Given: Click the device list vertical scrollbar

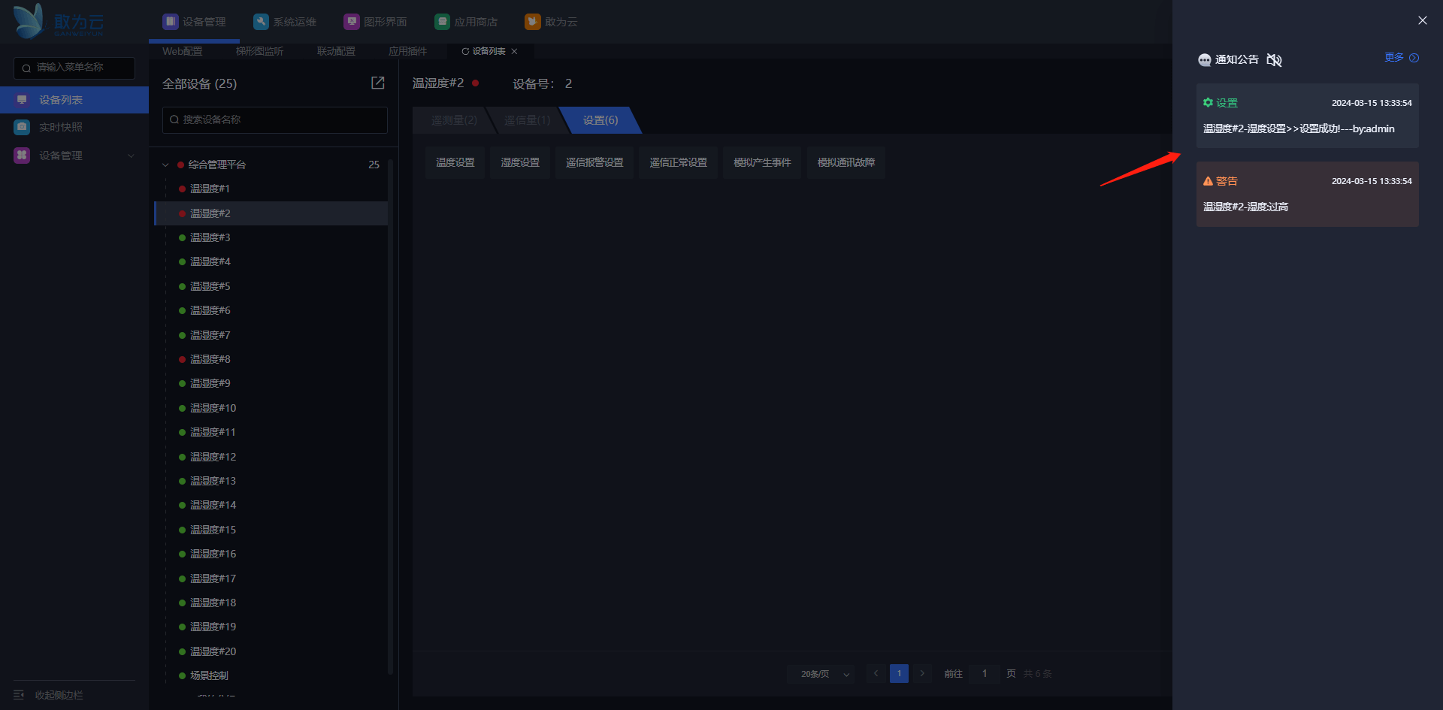Looking at the screenshot, I should click(x=390, y=417).
